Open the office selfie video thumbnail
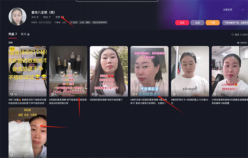Viewport: 248px width, 158px height. pos(230,71)
